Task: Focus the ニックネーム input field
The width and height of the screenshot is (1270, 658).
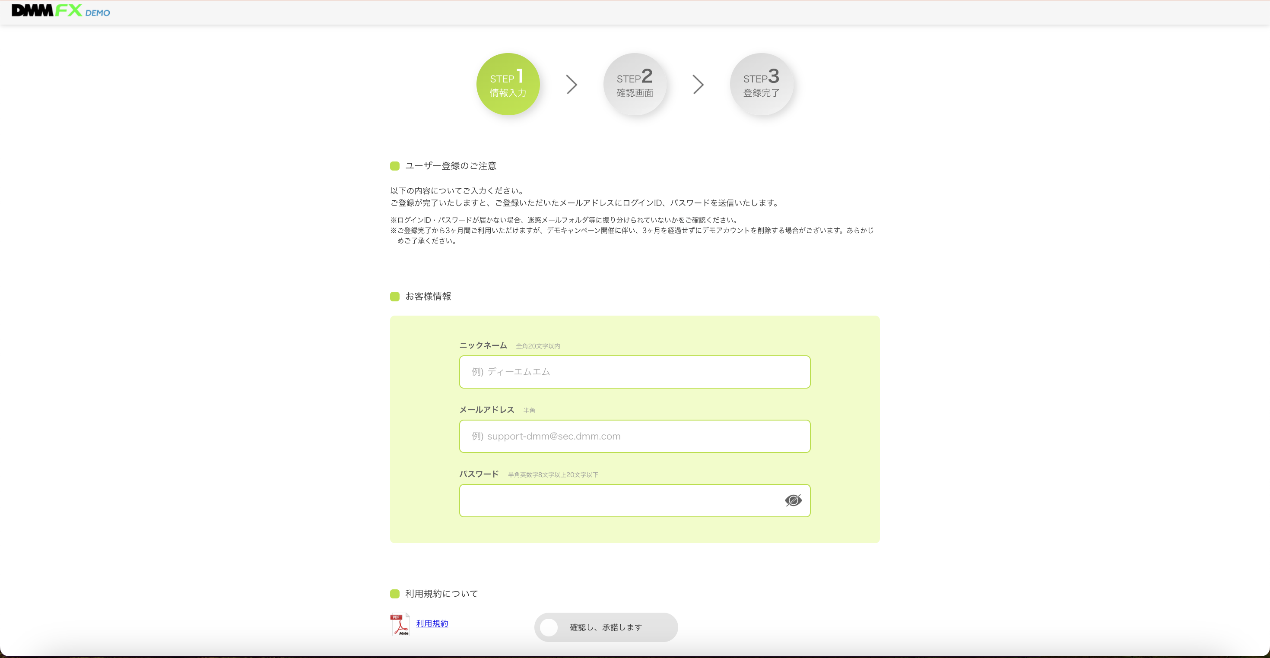Action: point(635,372)
